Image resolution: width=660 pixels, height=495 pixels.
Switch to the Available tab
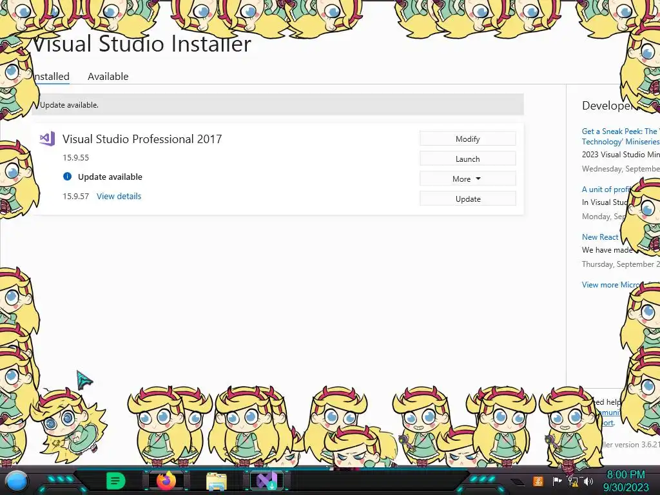click(x=108, y=77)
